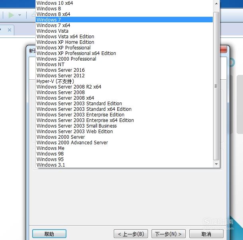The height and width of the screenshot is (240, 243).
Task: Proceed with 下一步(N) button
Action: pos(169,234)
